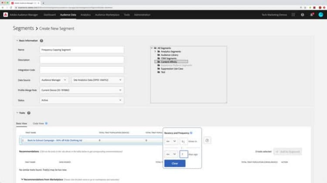
Task: Open the user profile avatar
Action: [x=321, y=14]
